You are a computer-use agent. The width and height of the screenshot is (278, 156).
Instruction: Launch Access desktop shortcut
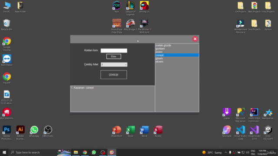[158, 131]
